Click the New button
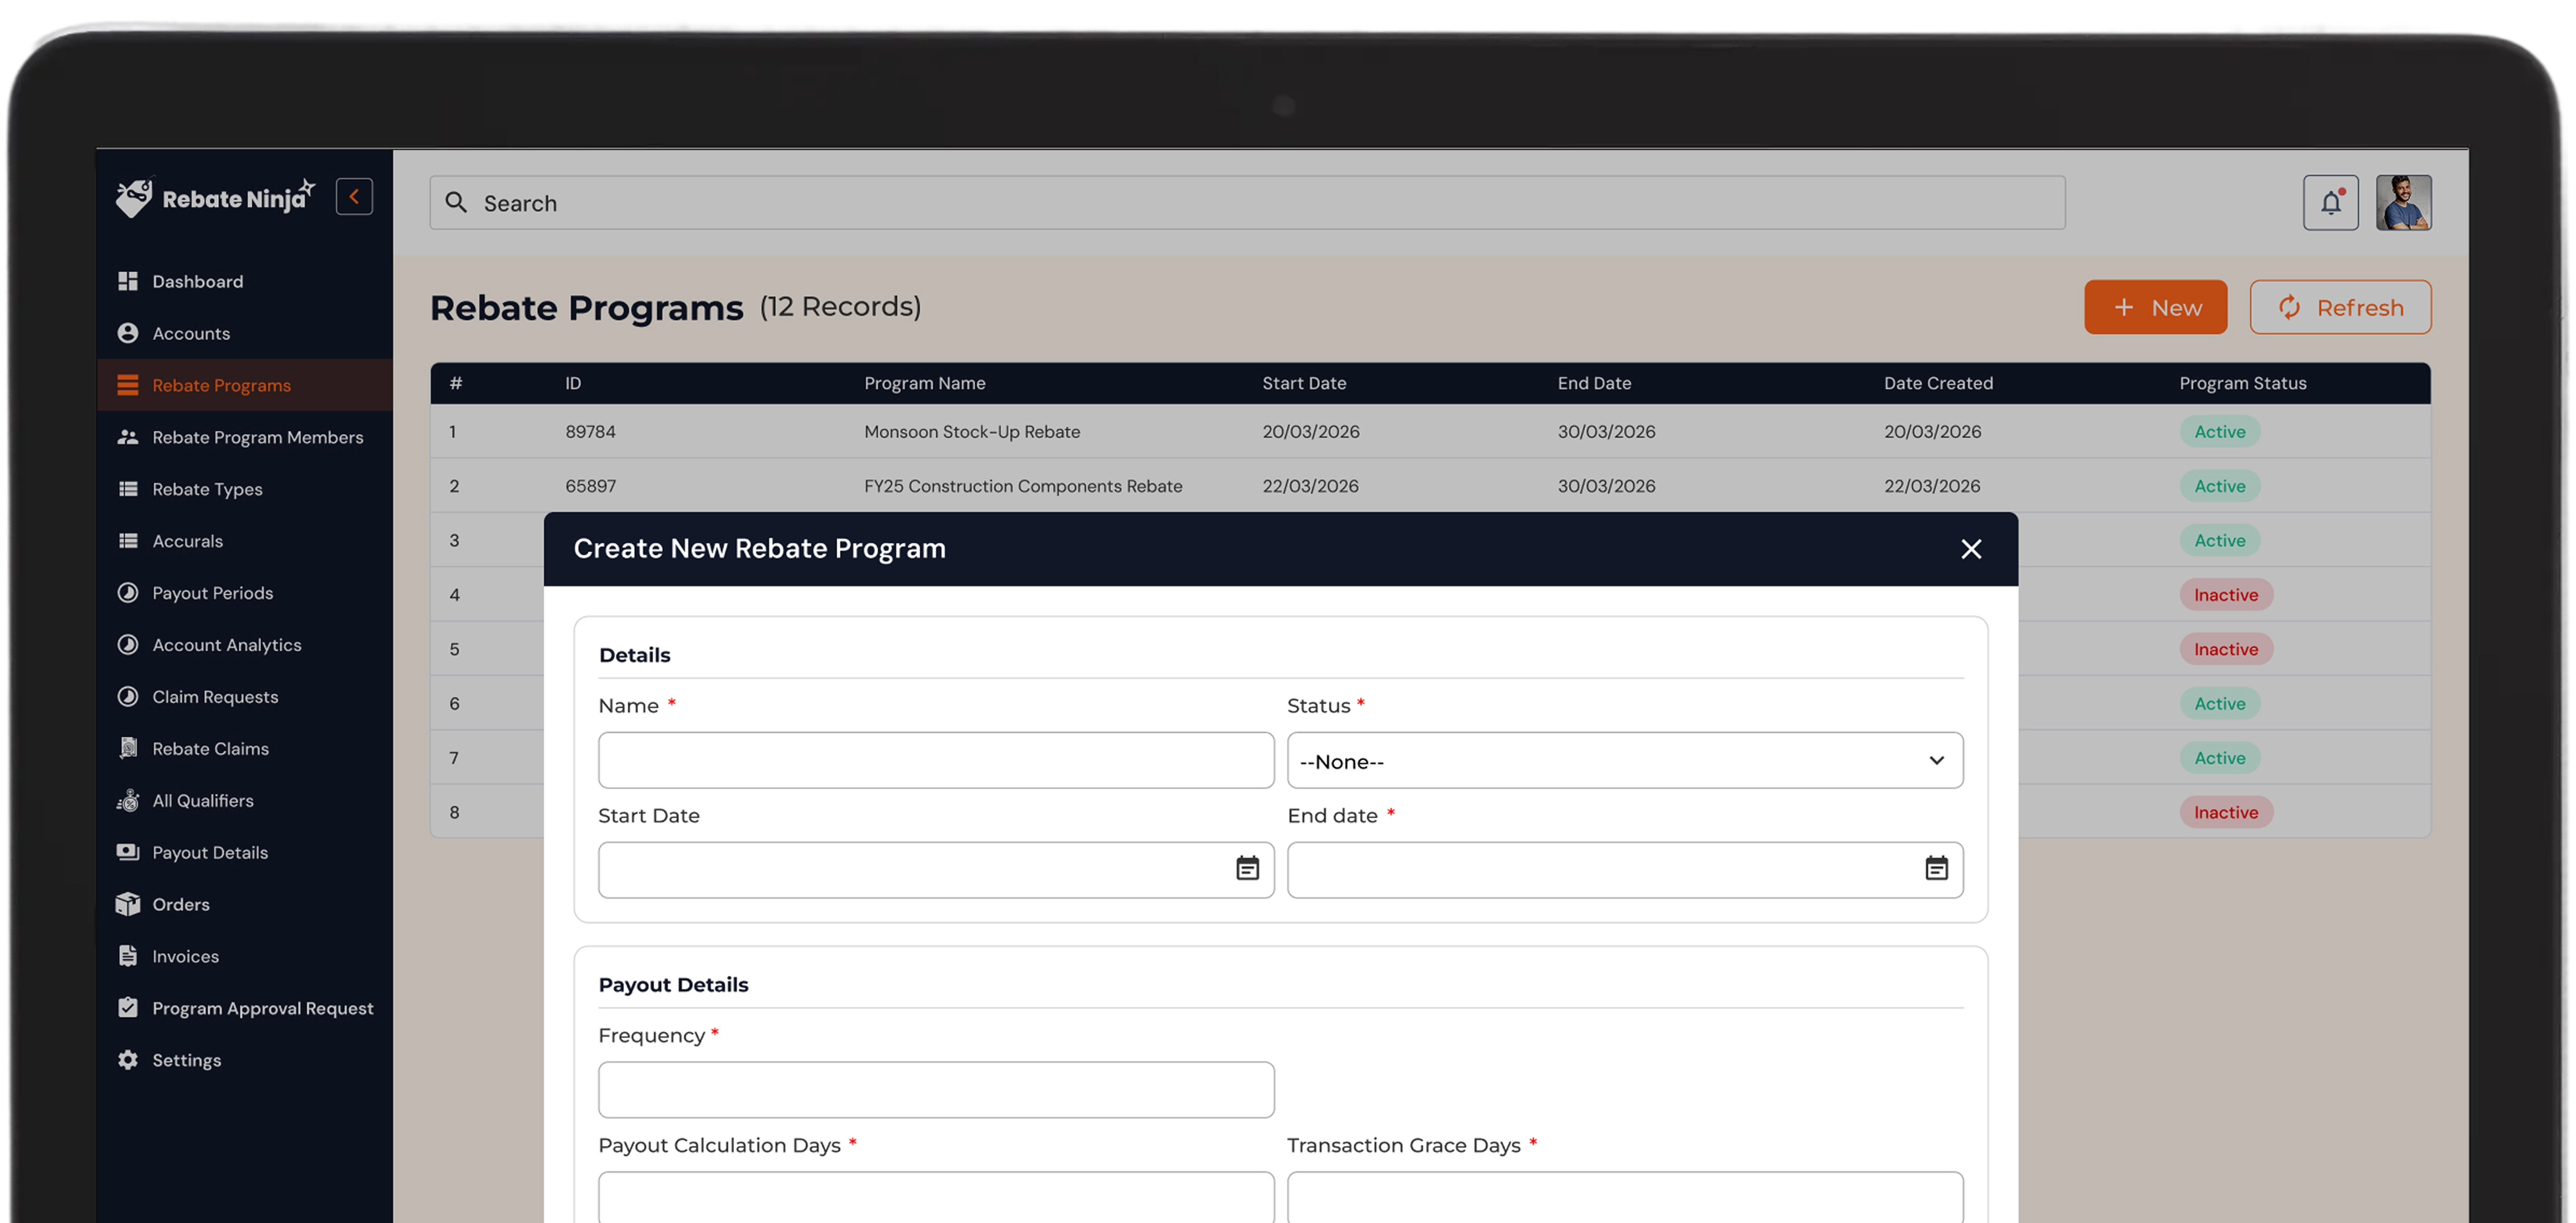Viewport: 2576px width, 1223px height. (x=2155, y=307)
